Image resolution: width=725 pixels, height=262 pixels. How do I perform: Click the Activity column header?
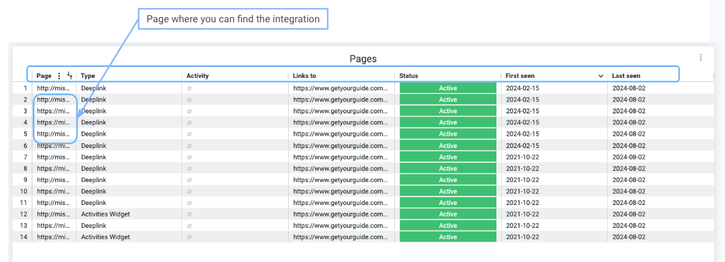click(197, 76)
